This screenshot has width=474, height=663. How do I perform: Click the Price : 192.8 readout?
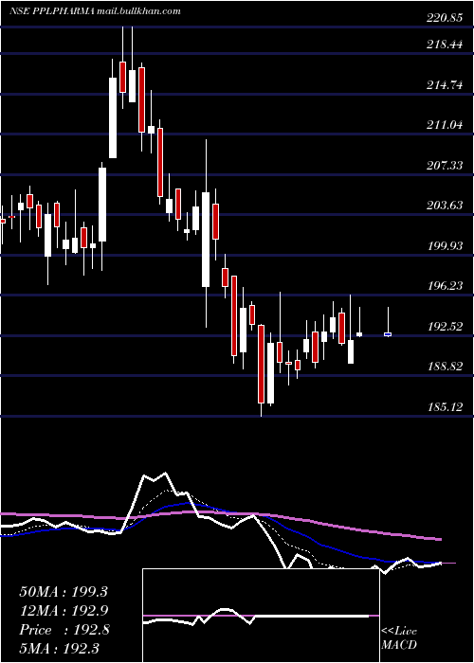pyautogui.click(x=64, y=630)
